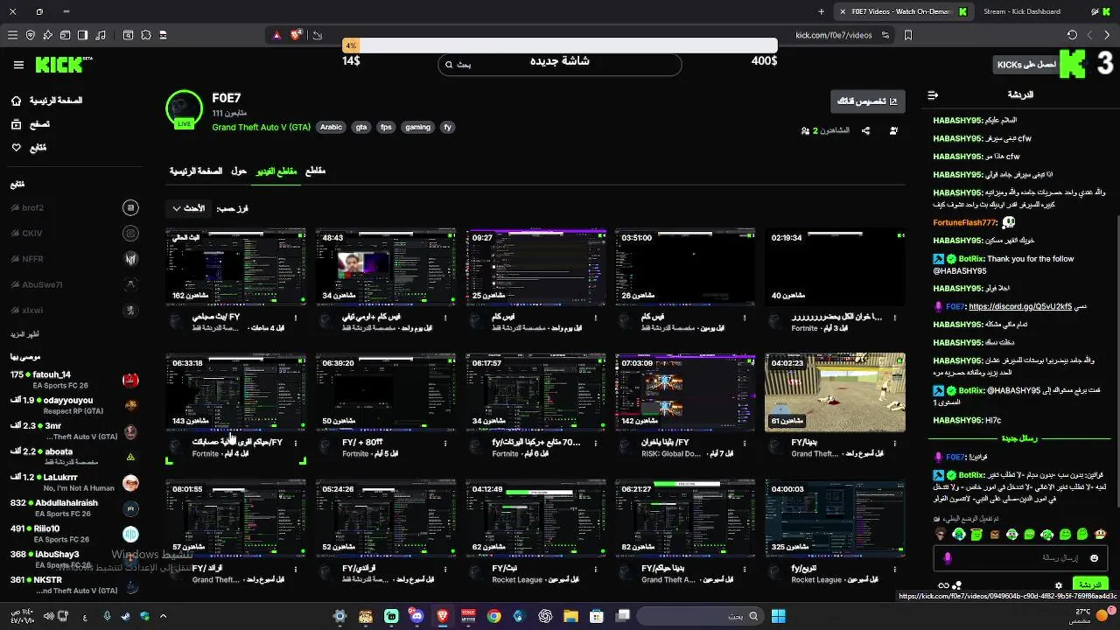Screen dimensions: 1120x630
Task: Click the infinity icon below chat box
Action: pos(943,585)
